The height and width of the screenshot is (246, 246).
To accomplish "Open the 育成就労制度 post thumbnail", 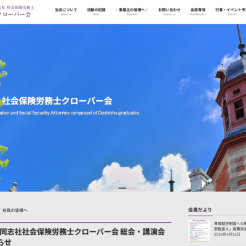I will 199,231.
